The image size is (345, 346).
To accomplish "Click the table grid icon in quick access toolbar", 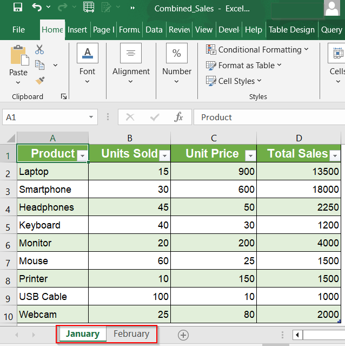I will pyautogui.click(x=89, y=7).
